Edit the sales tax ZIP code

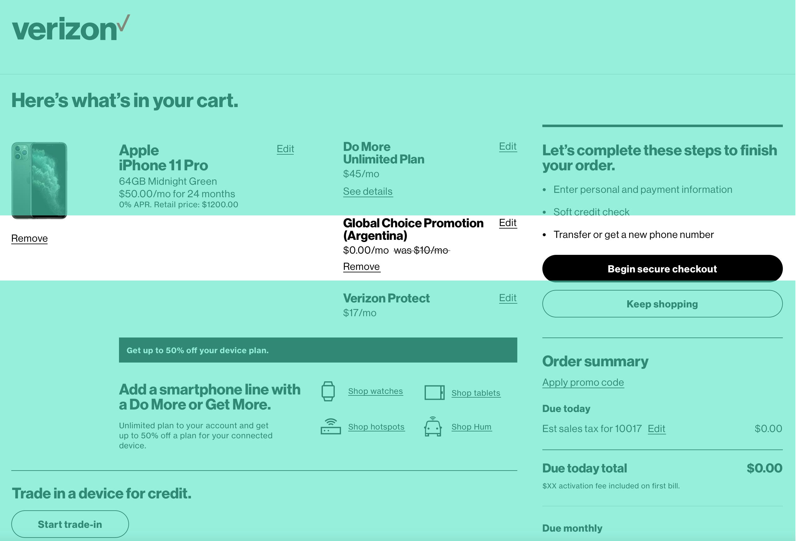656,428
